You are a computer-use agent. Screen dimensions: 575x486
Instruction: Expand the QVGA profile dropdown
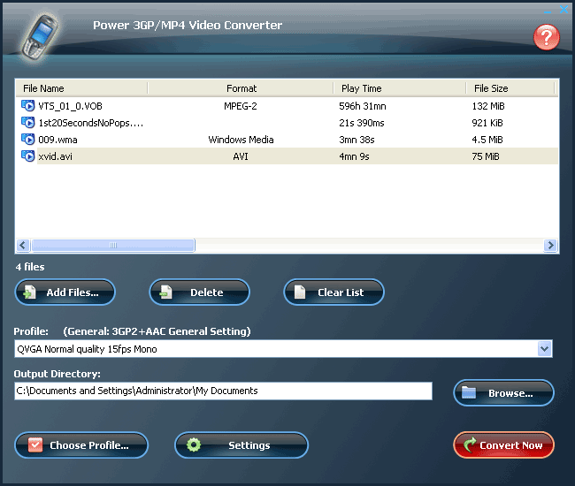[544, 349]
